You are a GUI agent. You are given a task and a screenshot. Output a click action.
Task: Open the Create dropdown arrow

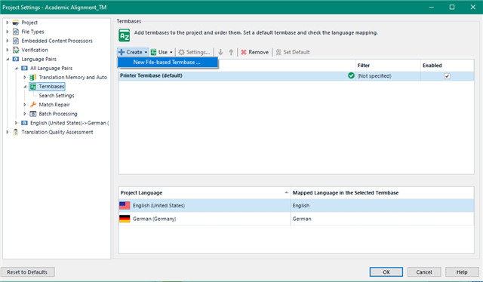tap(146, 52)
